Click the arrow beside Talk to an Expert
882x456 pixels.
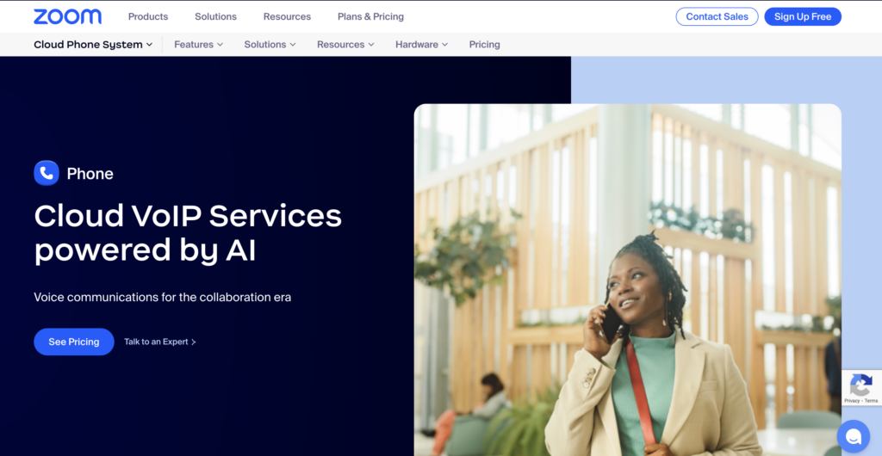tap(194, 342)
